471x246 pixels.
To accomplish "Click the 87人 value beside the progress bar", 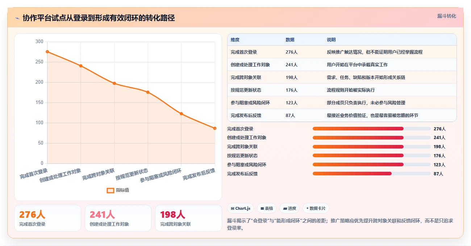I will coord(438,174).
